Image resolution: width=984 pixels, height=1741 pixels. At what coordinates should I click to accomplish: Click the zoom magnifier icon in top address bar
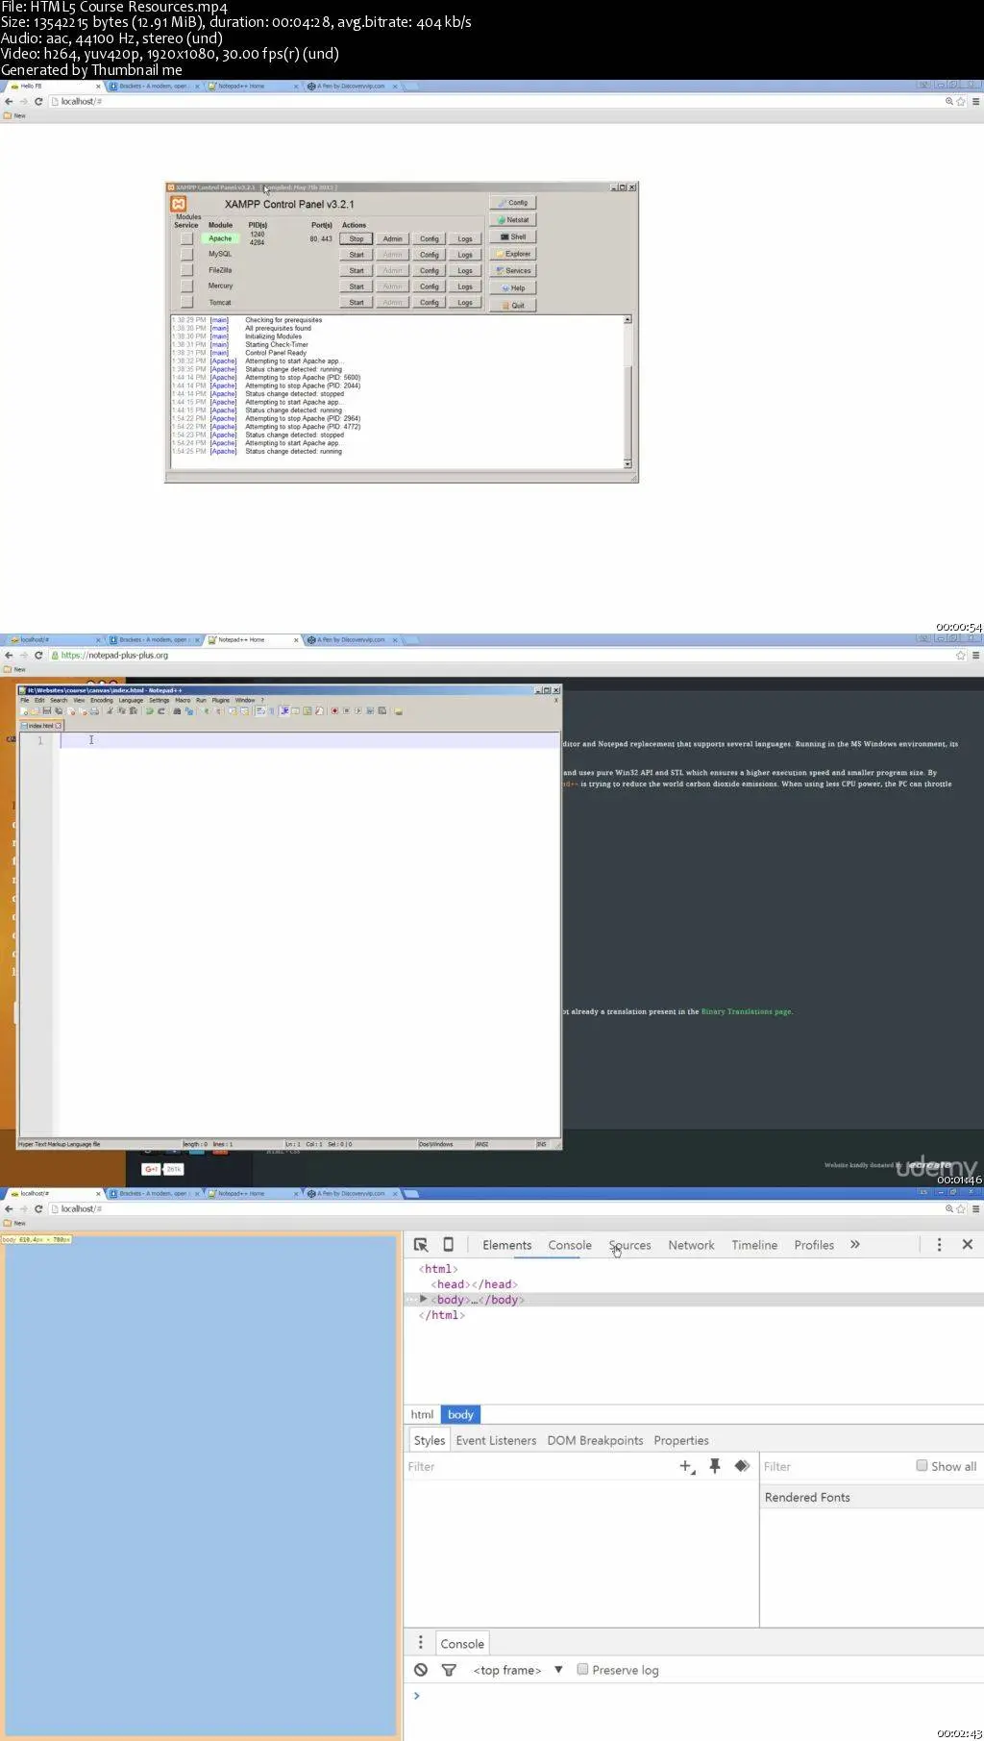[x=949, y=101]
